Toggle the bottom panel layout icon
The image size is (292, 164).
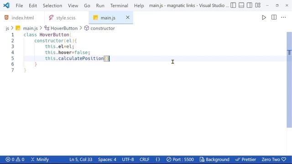[241, 5]
